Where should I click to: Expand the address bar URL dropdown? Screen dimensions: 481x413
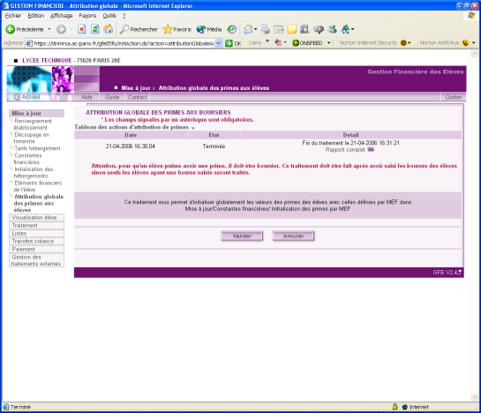pyautogui.click(x=218, y=43)
